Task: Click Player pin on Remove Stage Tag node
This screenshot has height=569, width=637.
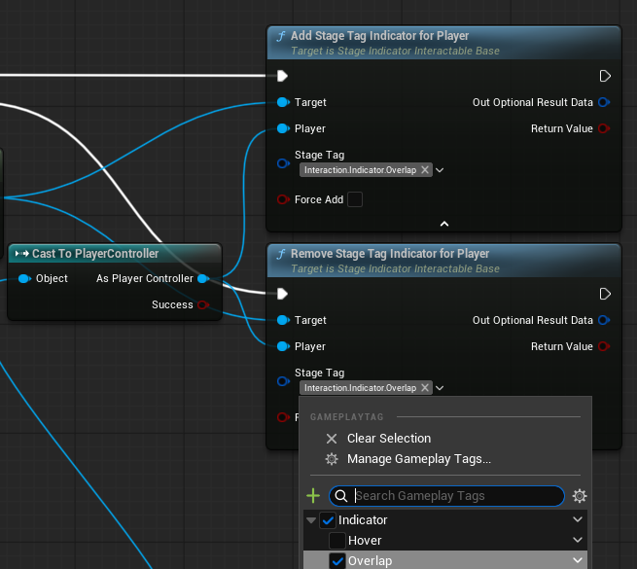Action: 283,346
